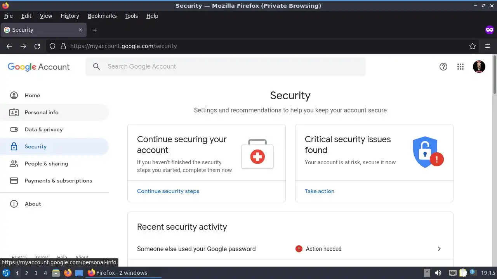This screenshot has height=279, width=497.
Task: Open the Firefox hamburger application menu
Action: (x=488, y=46)
